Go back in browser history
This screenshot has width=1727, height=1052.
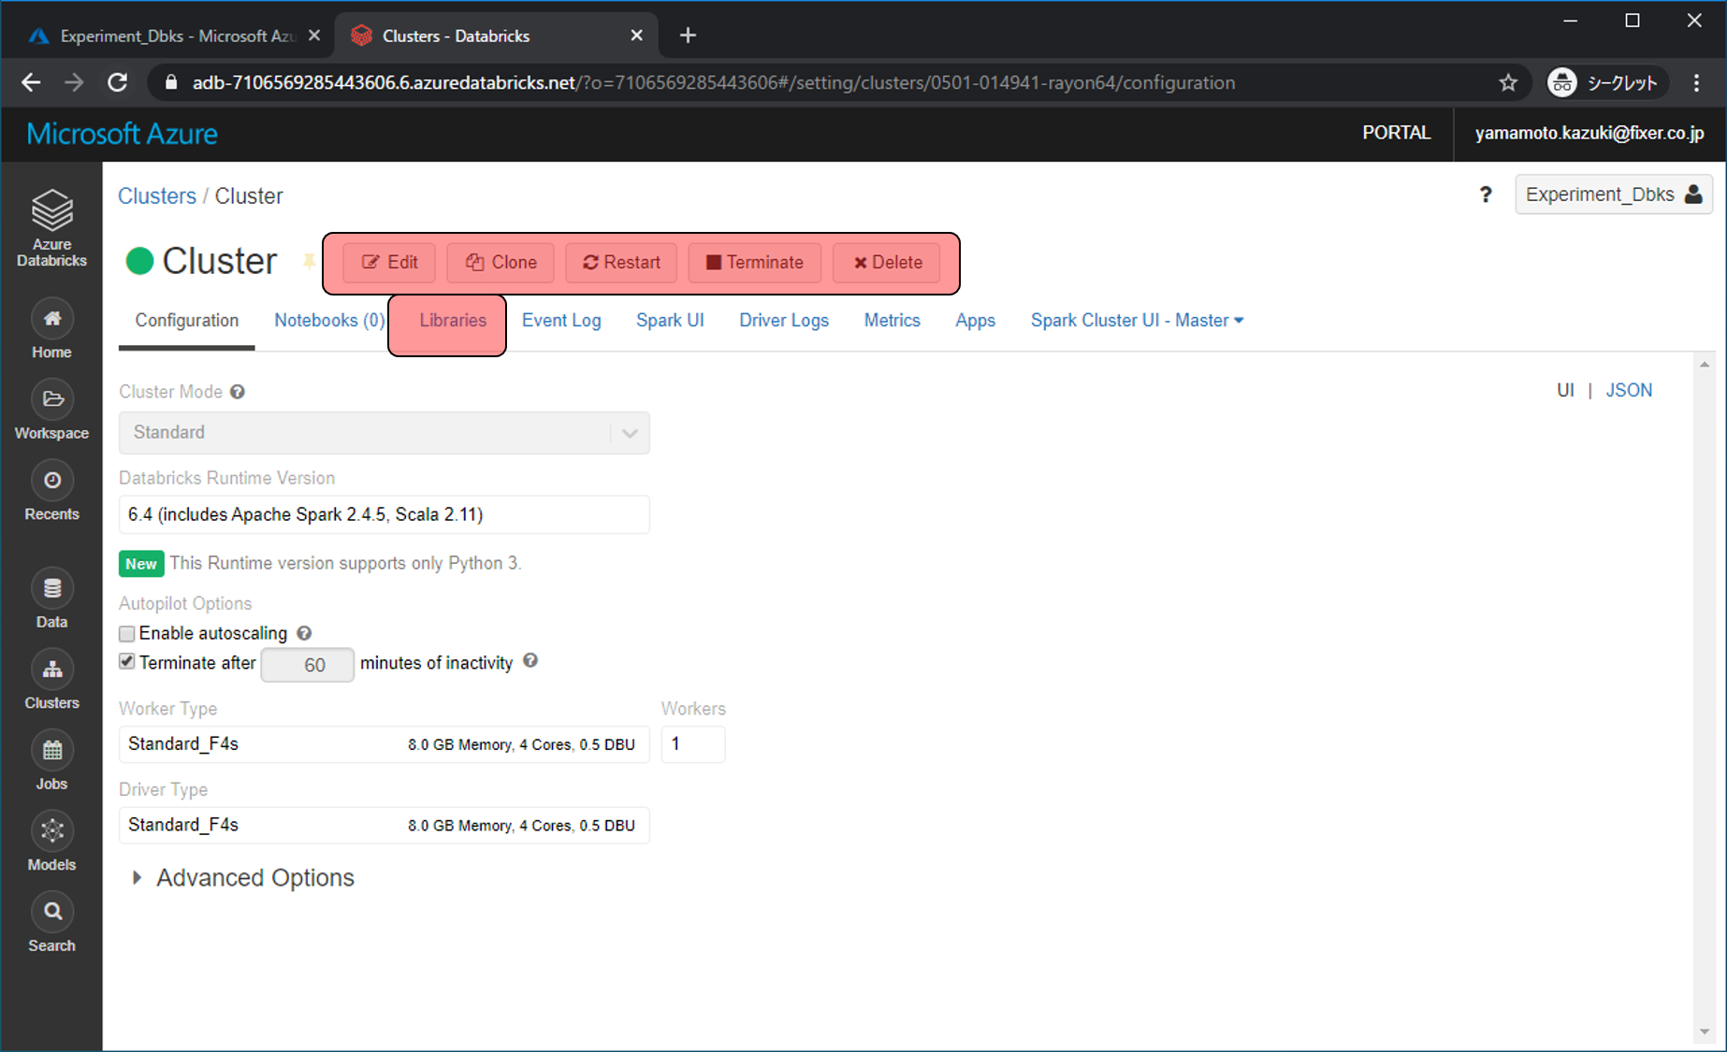[31, 82]
